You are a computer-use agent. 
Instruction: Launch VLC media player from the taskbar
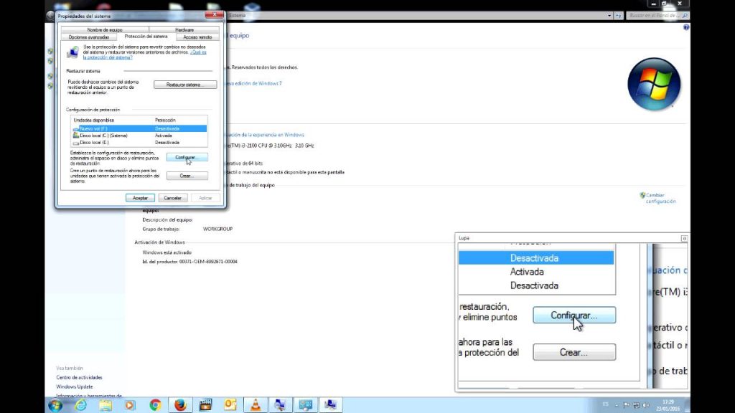click(255, 405)
